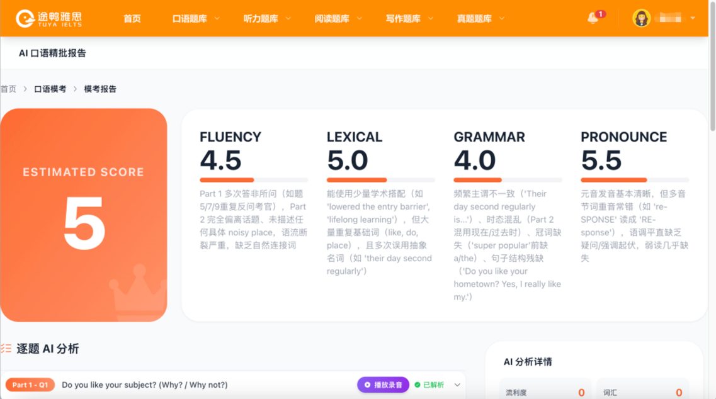Viewport: 716px width, 399px height.
Task: Click the list icon beside 逐题 AI 分析
Action: [6, 349]
